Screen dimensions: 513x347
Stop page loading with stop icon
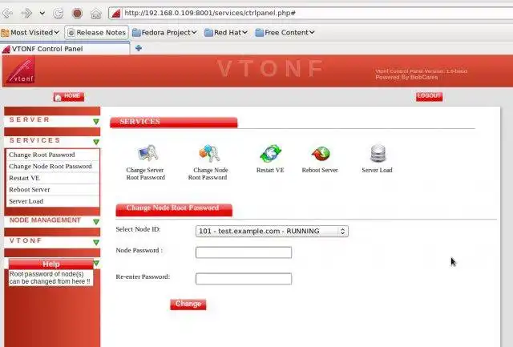[77, 13]
